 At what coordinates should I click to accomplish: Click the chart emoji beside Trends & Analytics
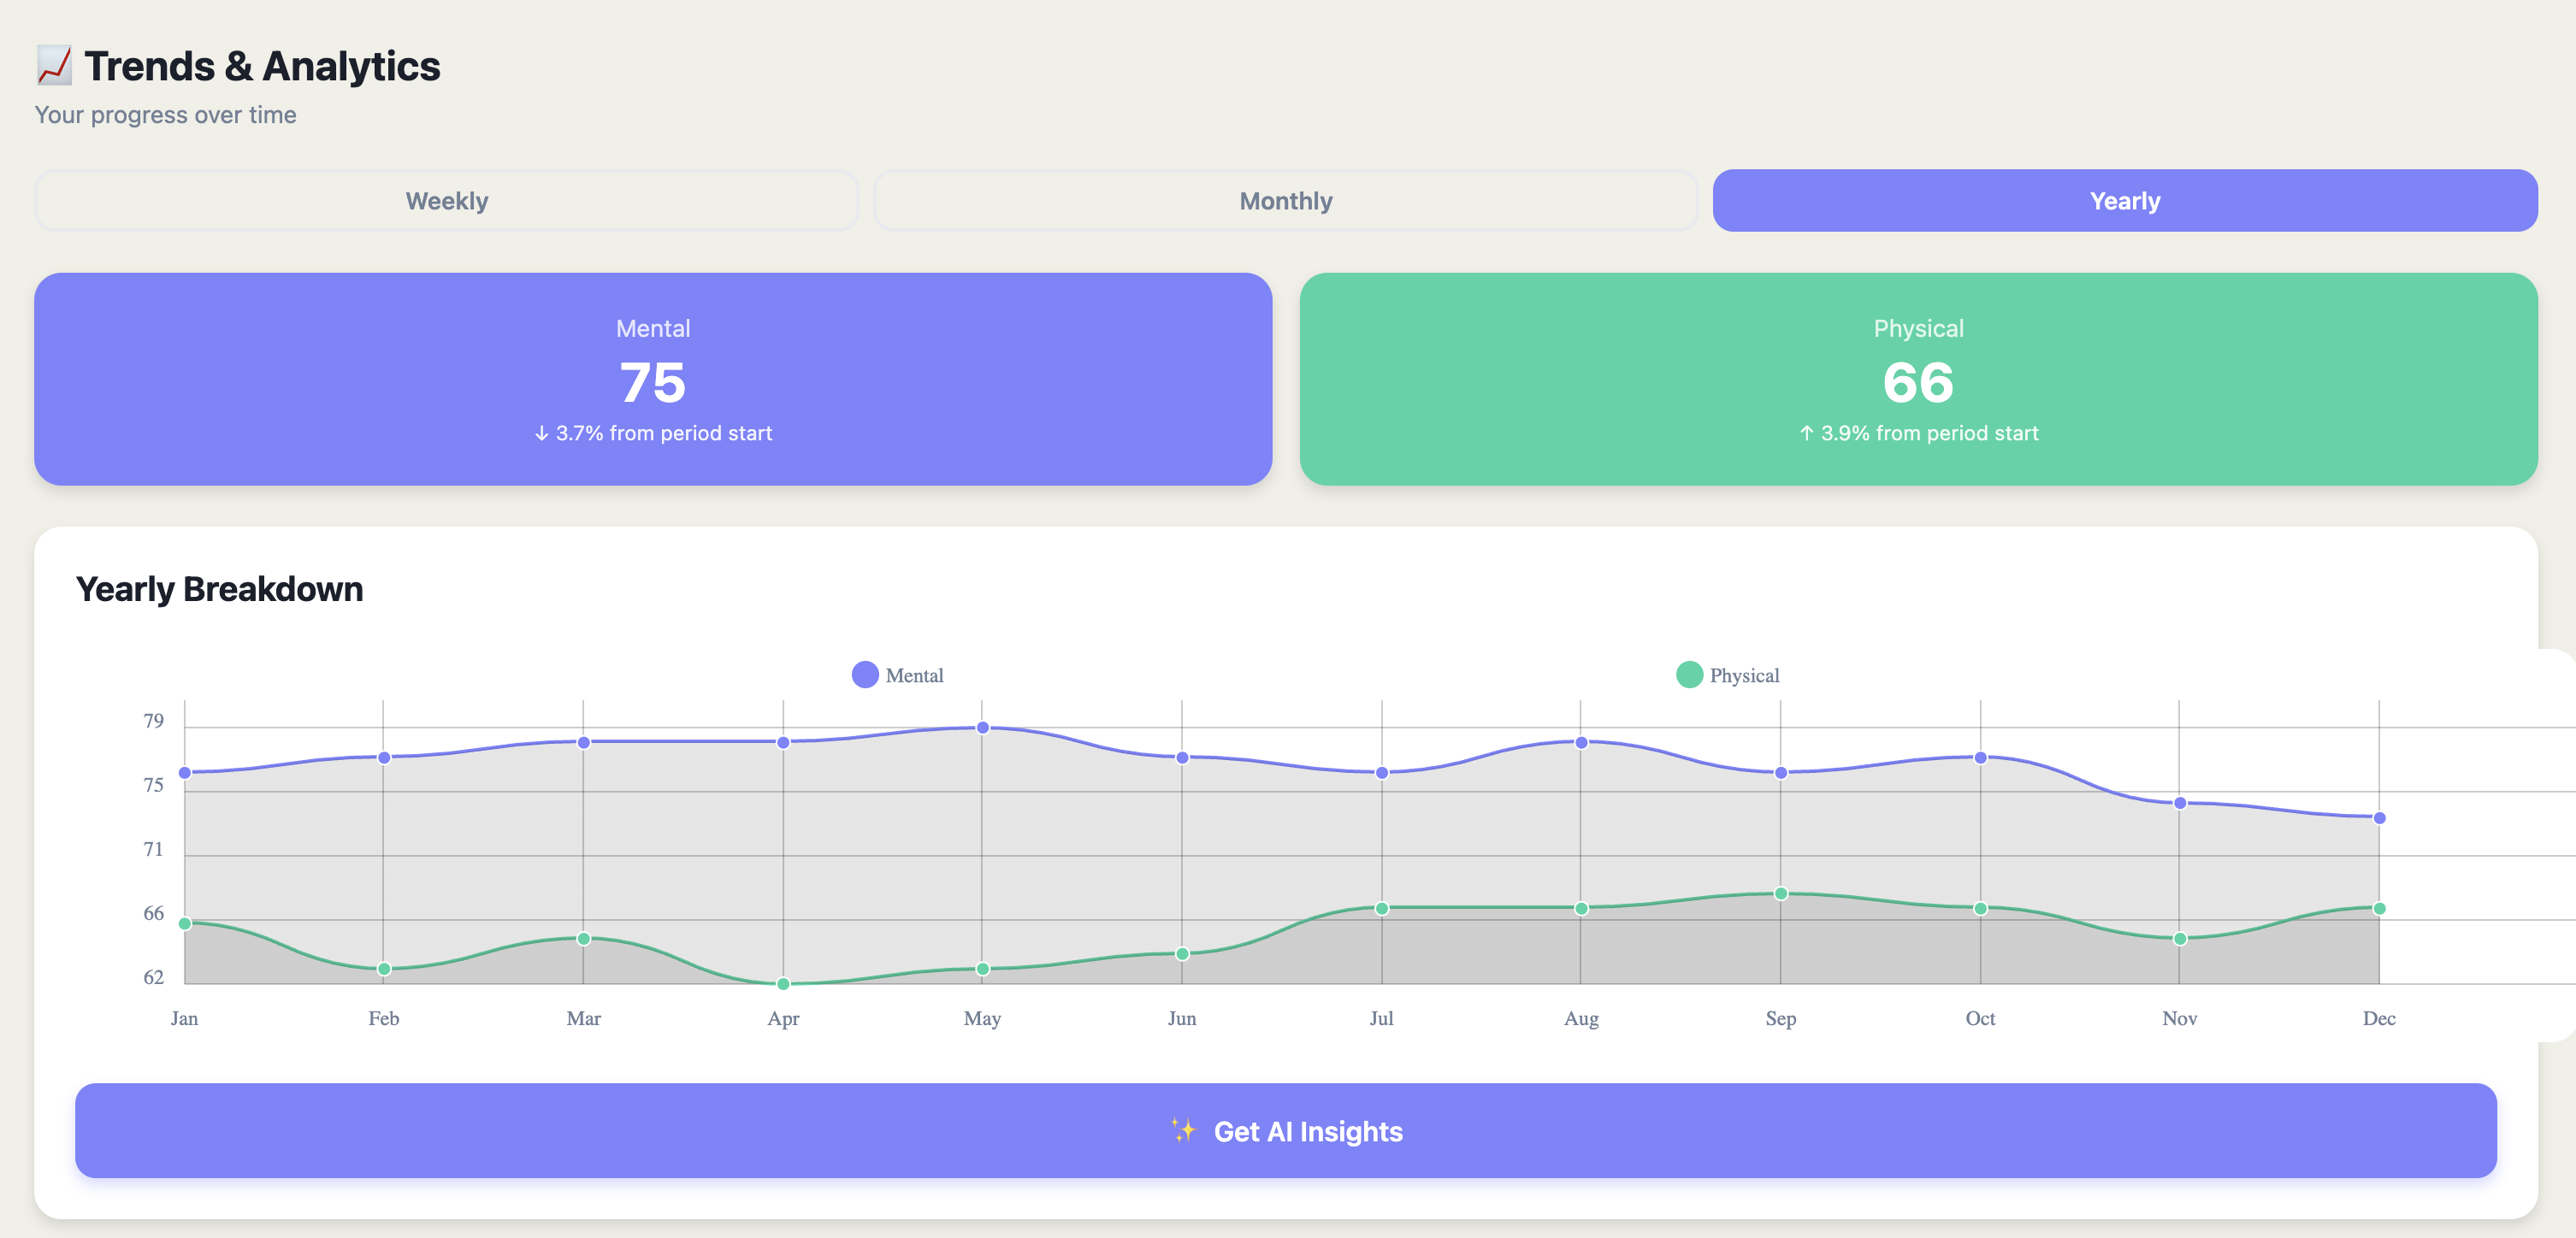(x=54, y=66)
